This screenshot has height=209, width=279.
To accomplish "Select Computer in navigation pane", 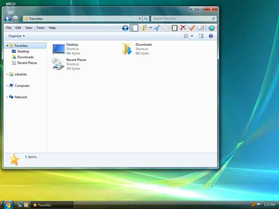I will pos(22,86).
